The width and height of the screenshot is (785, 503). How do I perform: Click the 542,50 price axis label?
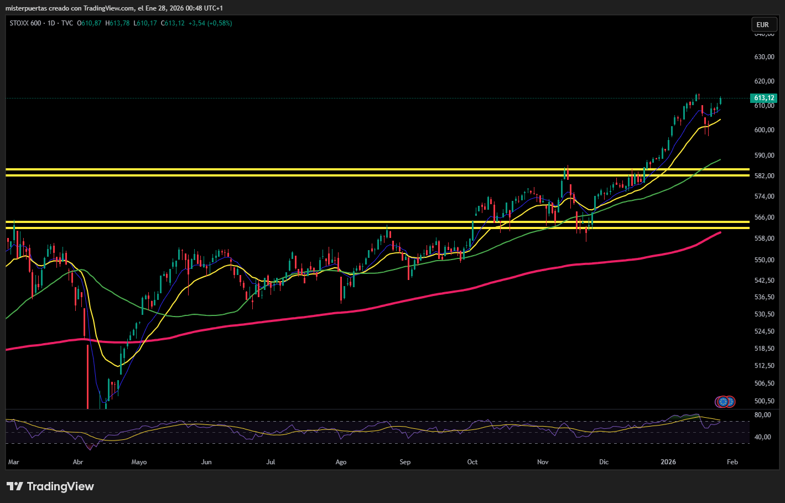point(764,281)
